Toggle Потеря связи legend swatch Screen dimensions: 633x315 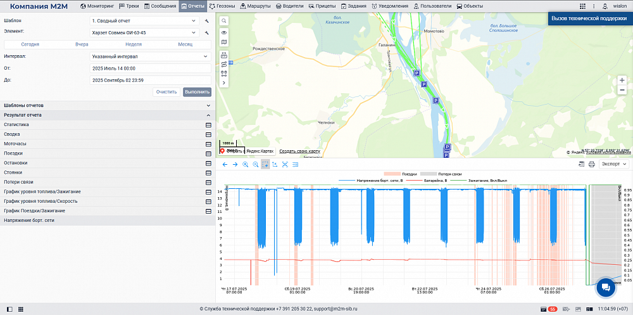point(429,174)
